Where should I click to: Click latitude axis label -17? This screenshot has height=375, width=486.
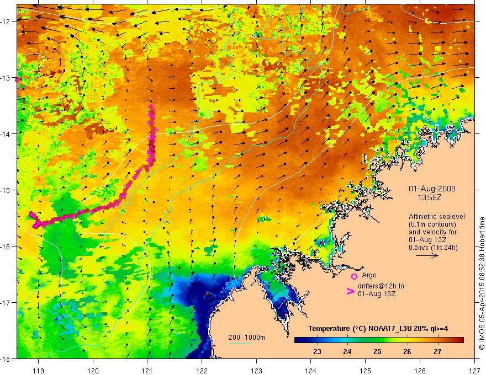click(6, 303)
